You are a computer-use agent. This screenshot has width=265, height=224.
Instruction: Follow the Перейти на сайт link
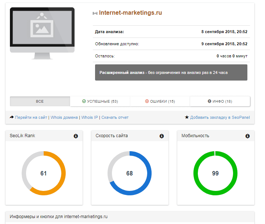point(31,117)
